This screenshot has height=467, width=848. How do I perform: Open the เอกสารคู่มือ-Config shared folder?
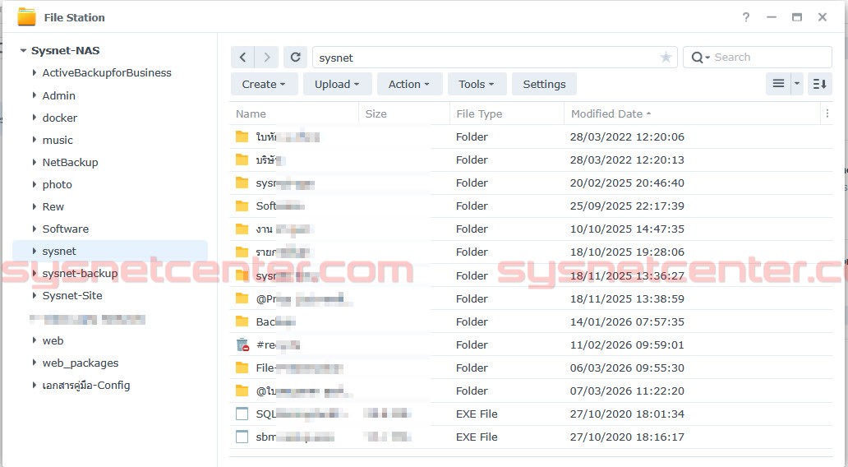coord(86,386)
